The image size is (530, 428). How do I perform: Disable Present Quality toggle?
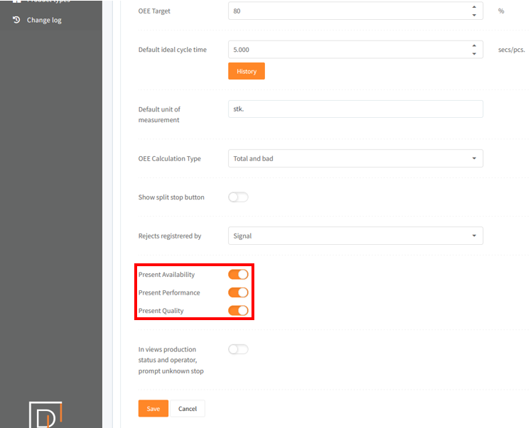coord(238,311)
